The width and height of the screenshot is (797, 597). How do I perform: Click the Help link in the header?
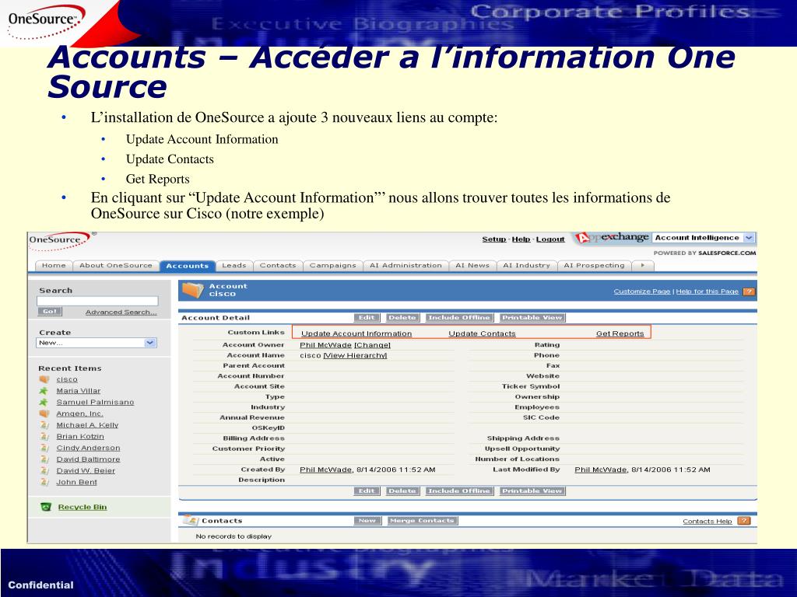tap(521, 239)
